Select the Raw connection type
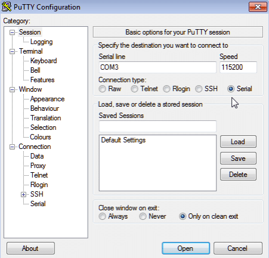 [x=103, y=89]
